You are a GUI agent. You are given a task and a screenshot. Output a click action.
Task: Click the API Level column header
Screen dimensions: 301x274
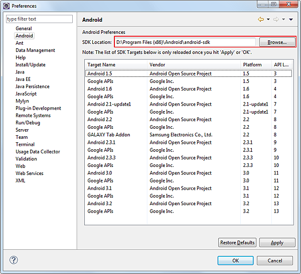[282, 65]
